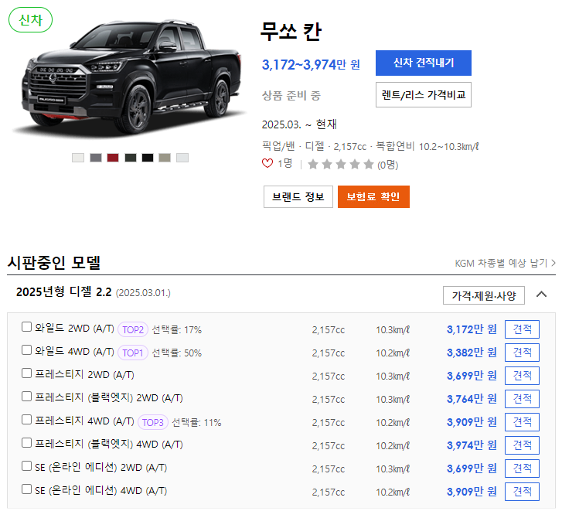This screenshot has width=562, height=518.
Task: Click the star rating row
Action: (x=341, y=165)
